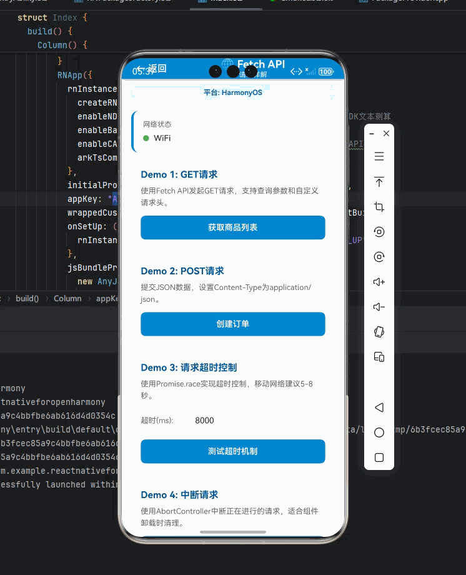Click the Column breadcrumb in the editor
The width and height of the screenshot is (466, 575).
click(x=67, y=299)
